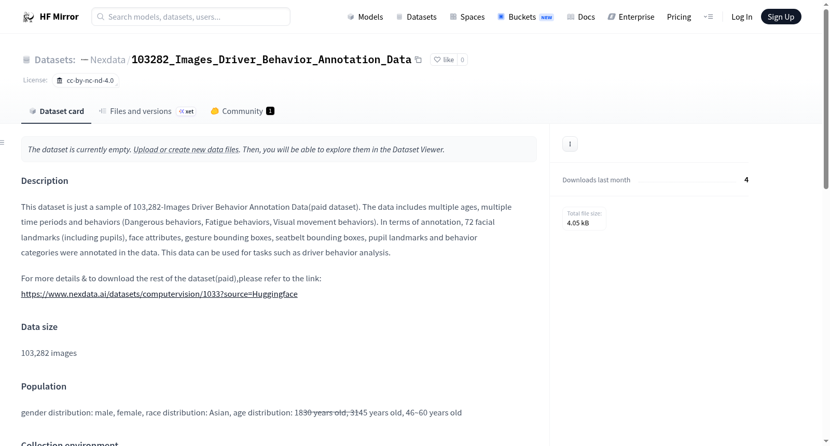The image size is (830, 446).
Task: Toggle the table of contents icon at left edge
Action: [x=3, y=142]
